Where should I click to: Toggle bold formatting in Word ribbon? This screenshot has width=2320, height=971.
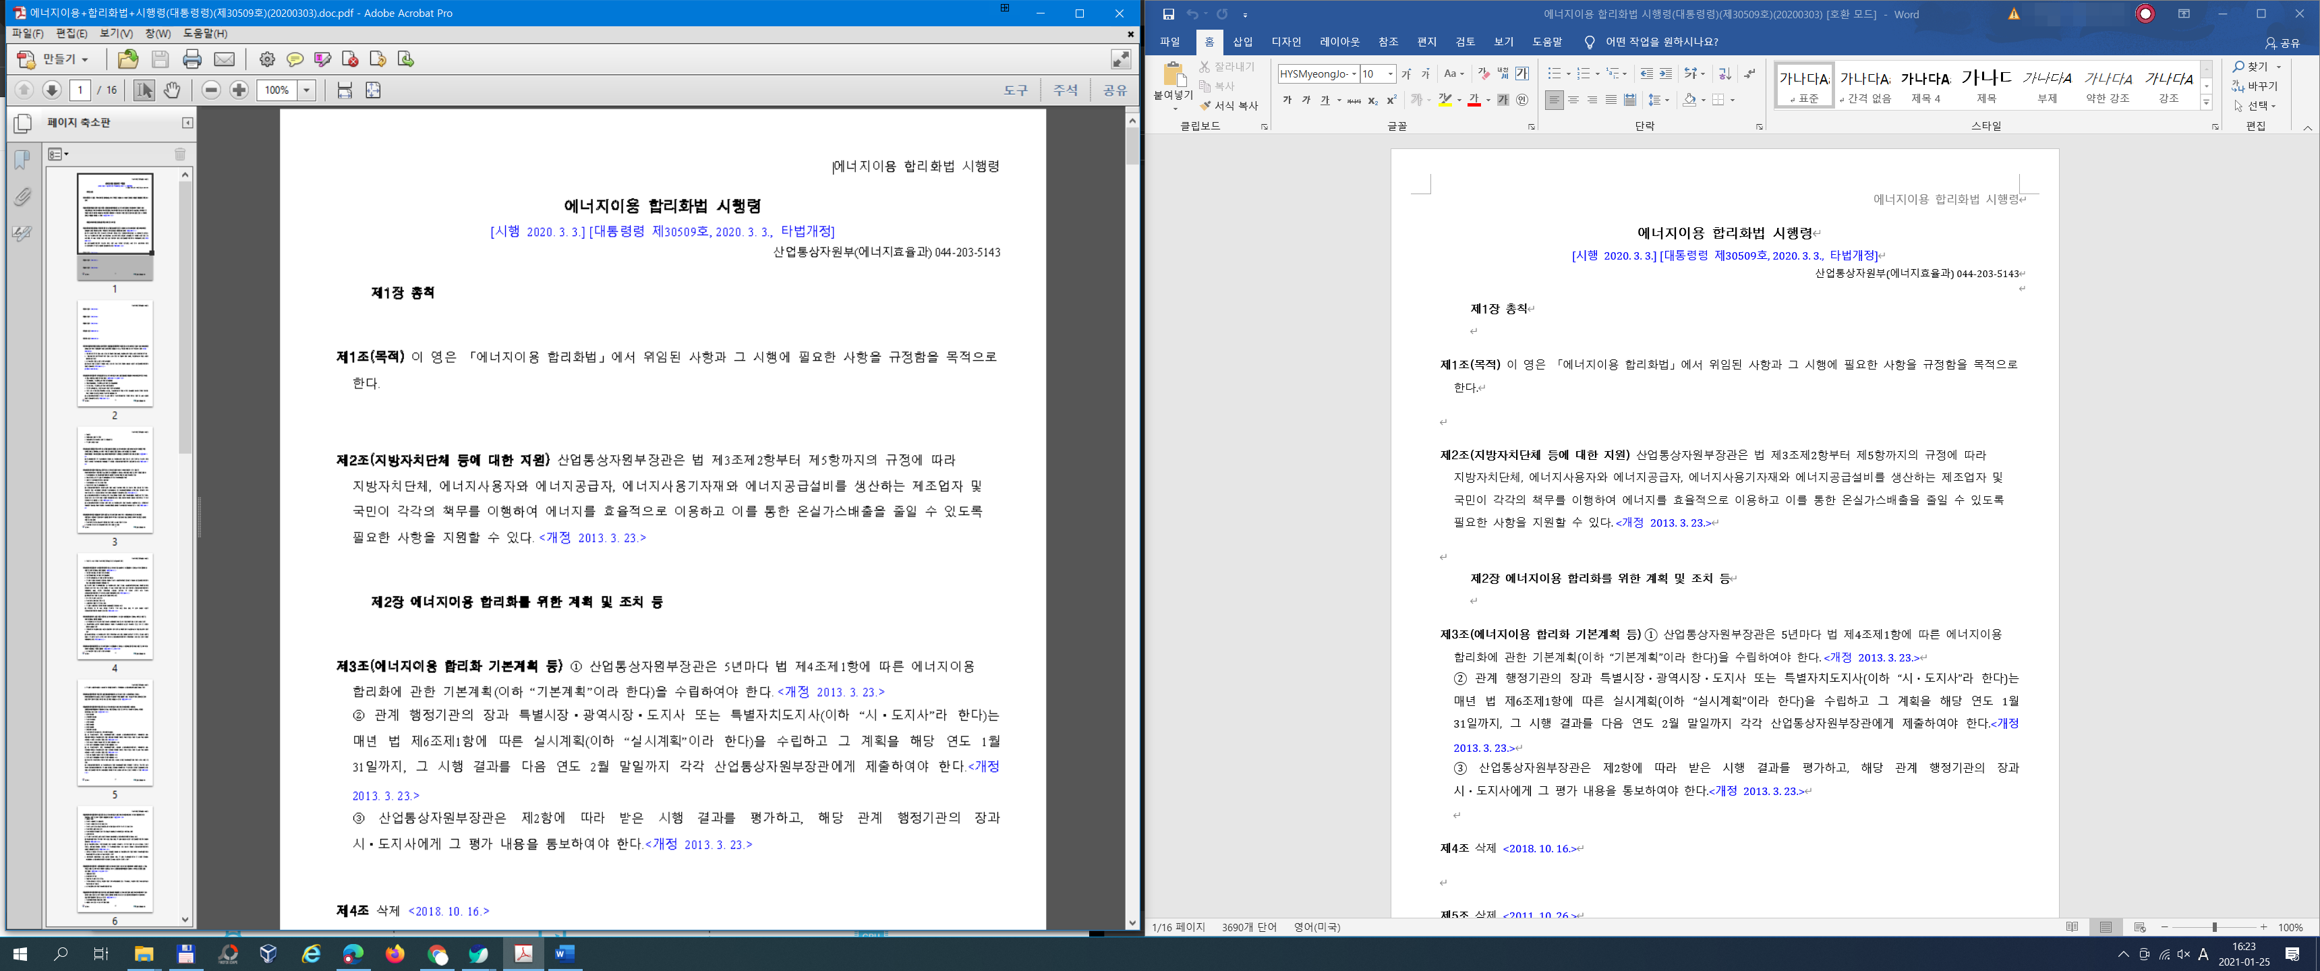pos(1287,100)
